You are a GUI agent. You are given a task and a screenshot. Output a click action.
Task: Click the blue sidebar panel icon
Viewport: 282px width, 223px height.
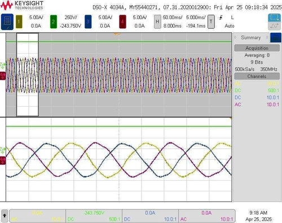pos(276,37)
